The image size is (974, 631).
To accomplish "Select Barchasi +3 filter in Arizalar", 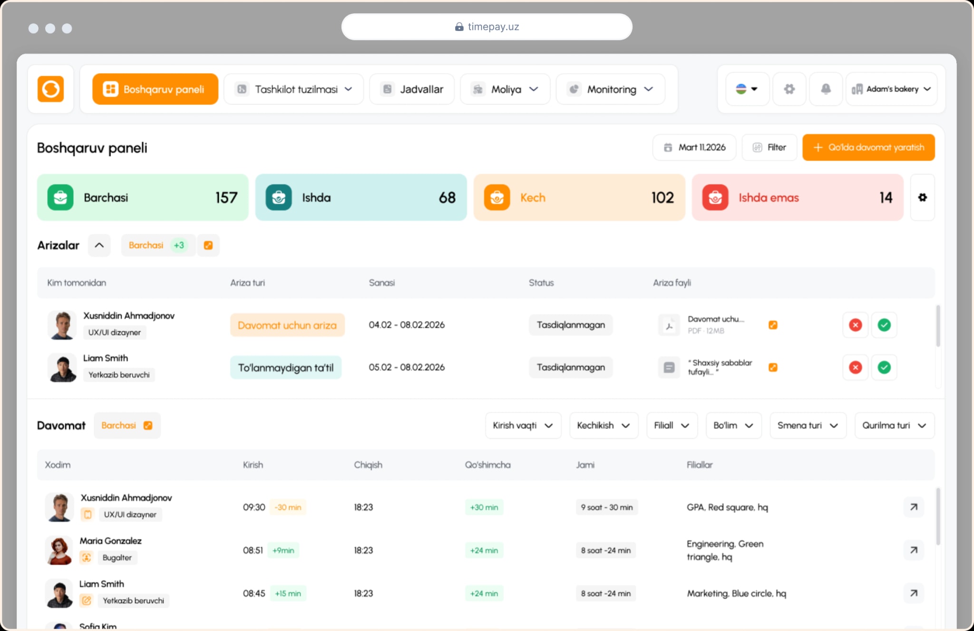I will pyautogui.click(x=158, y=245).
